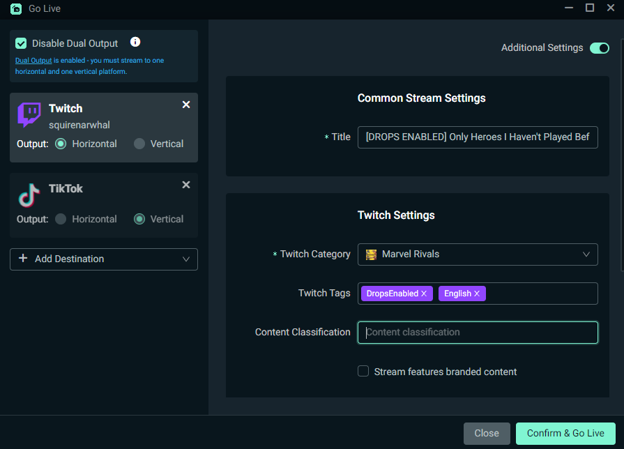Remove the English tag
Image resolution: width=624 pixels, height=449 pixels.
click(478, 294)
